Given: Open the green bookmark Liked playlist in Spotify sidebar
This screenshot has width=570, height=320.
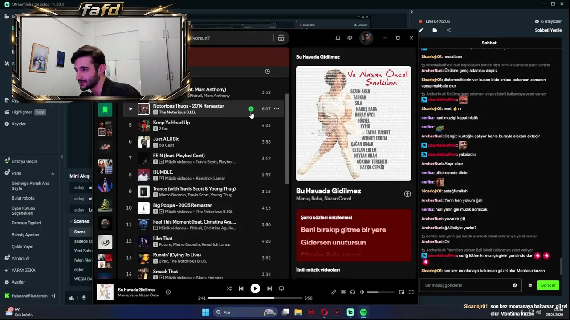Looking at the screenshot, I should [105, 109].
